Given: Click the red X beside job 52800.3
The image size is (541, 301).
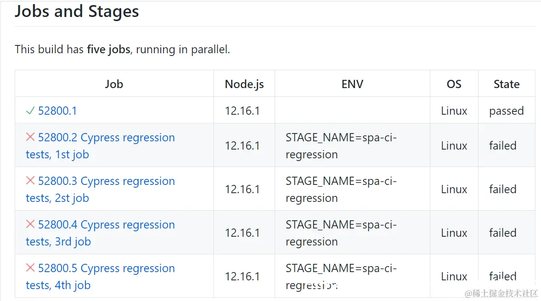Looking at the screenshot, I should [30, 181].
